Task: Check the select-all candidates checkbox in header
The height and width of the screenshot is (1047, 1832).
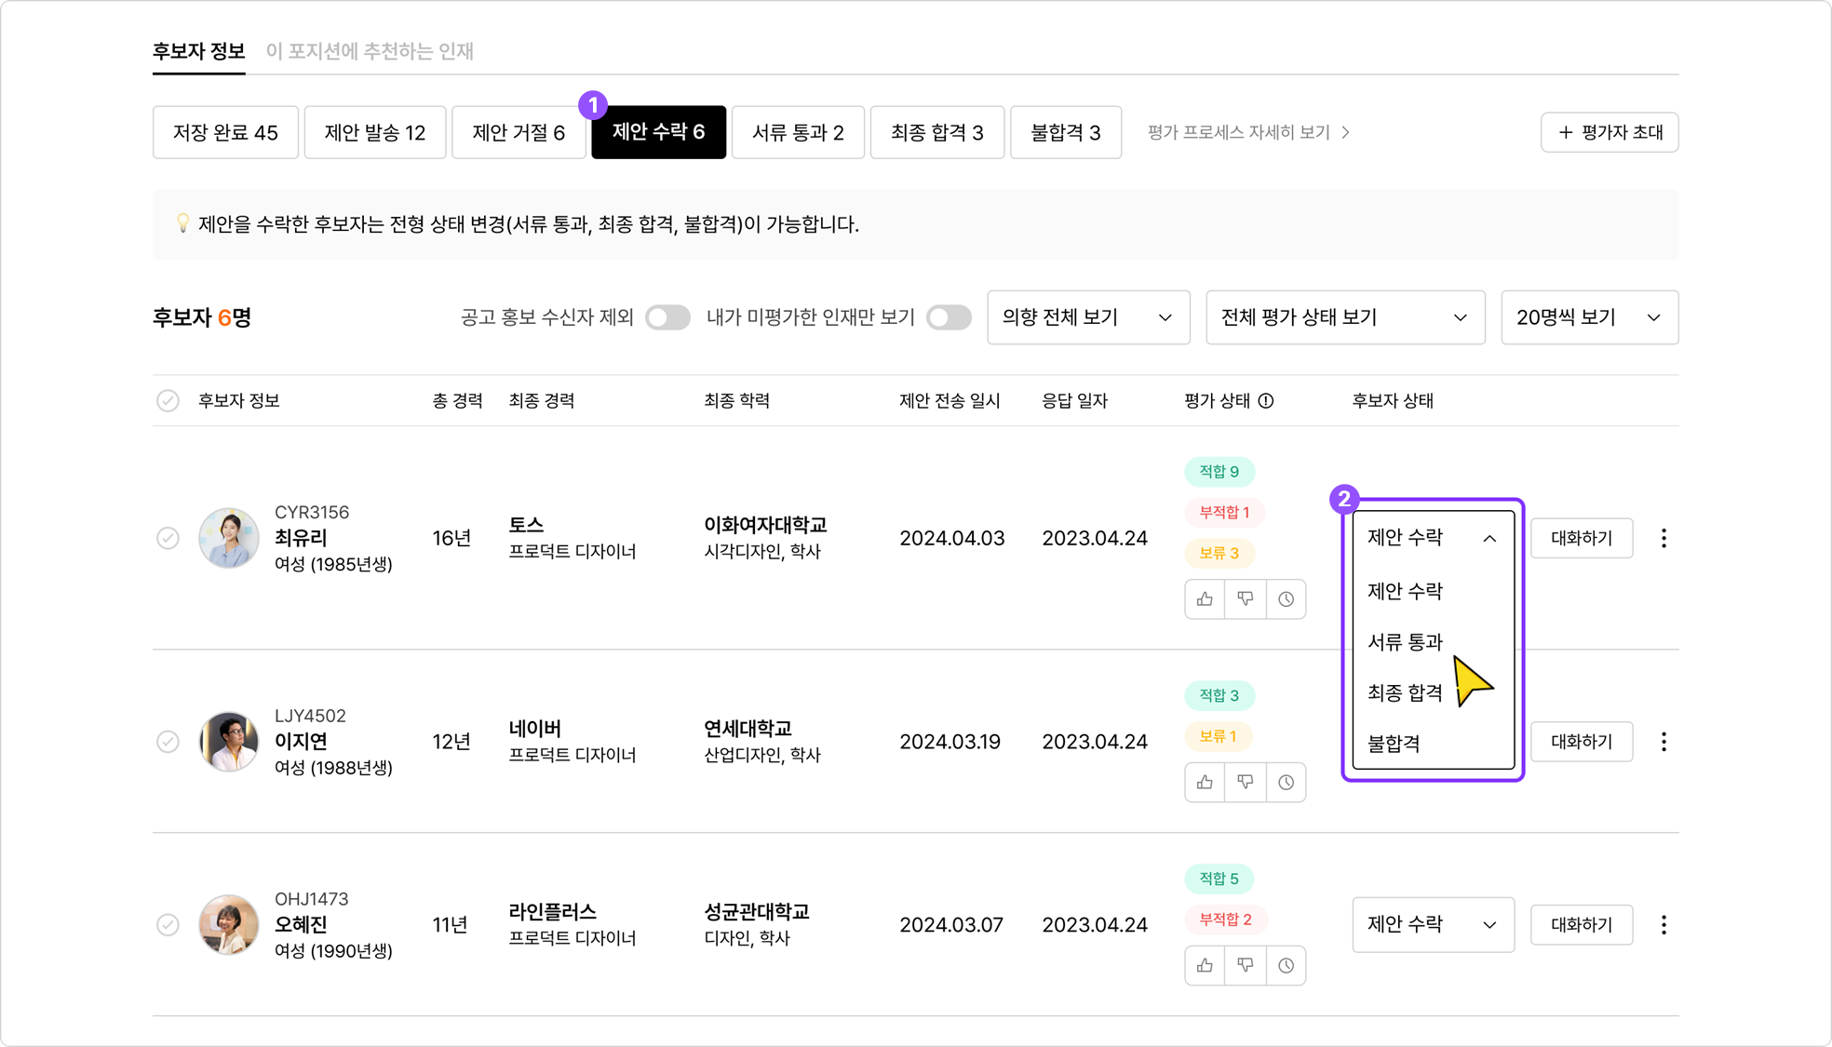Action: click(x=168, y=401)
